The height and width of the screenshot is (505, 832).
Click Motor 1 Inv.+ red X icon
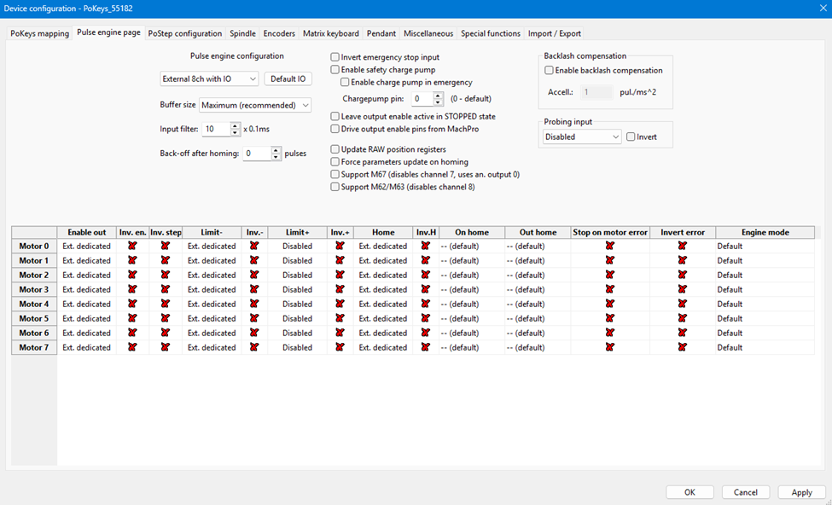[340, 260]
